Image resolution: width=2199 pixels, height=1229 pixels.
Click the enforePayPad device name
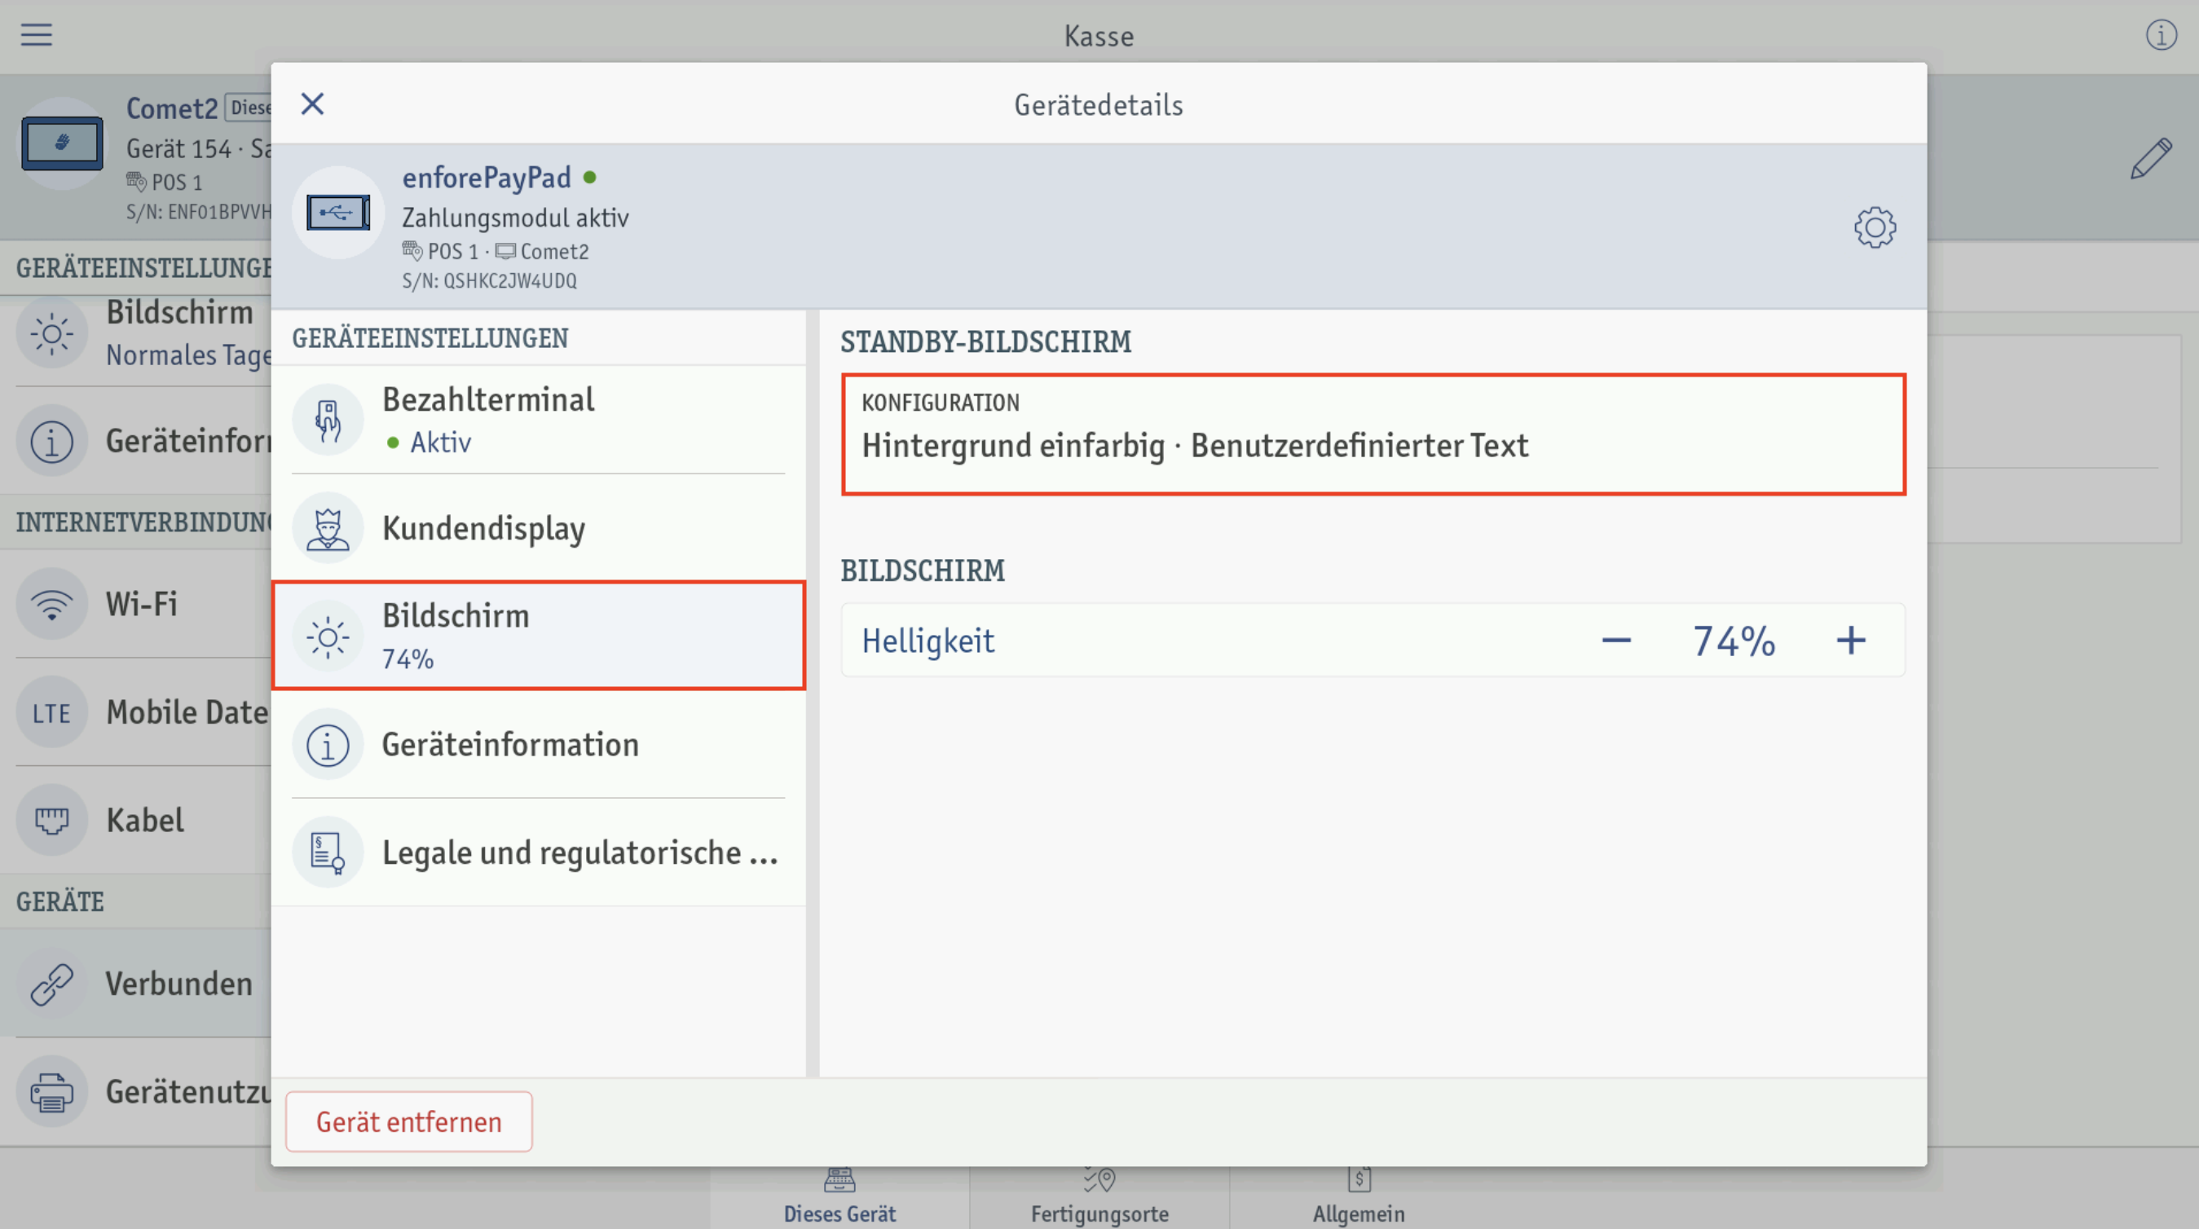[x=487, y=178]
